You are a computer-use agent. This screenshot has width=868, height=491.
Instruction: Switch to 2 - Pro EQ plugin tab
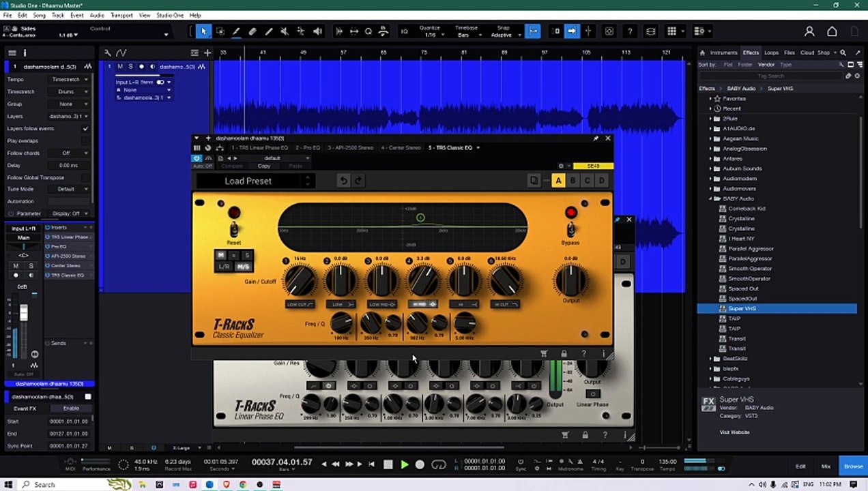coord(308,147)
